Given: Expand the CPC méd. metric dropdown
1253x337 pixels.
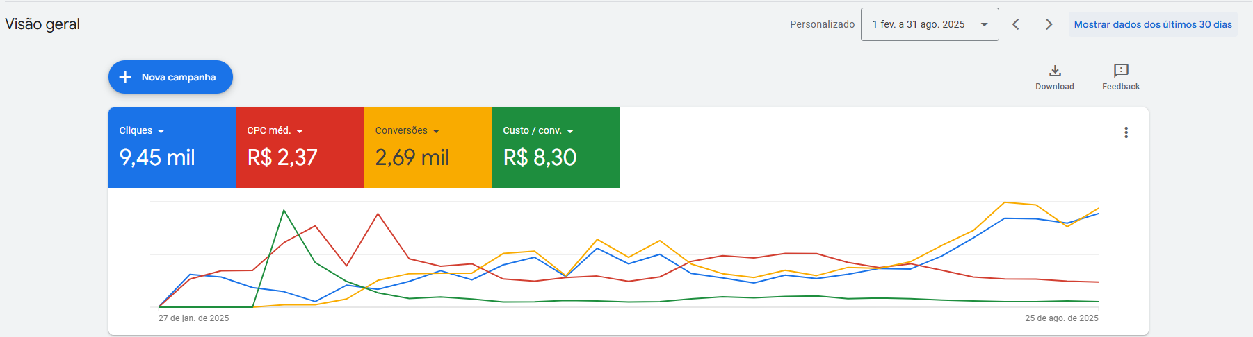Looking at the screenshot, I should (x=300, y=131).
